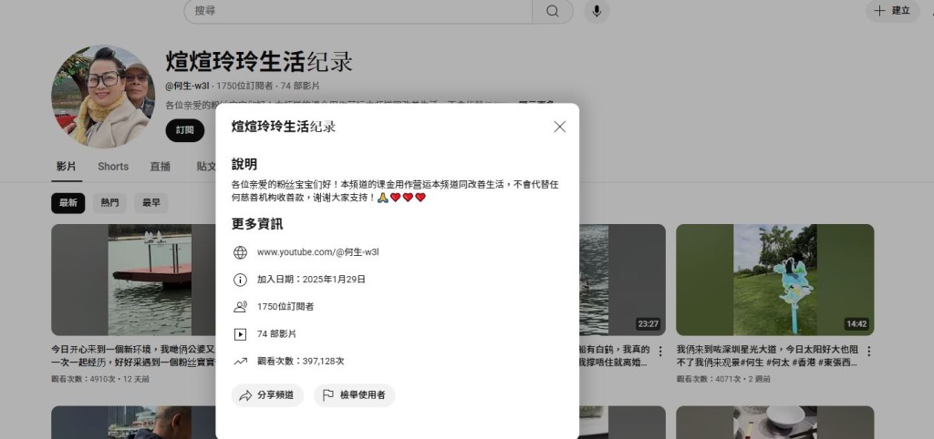The height and width of the screenshot is (439, 934).
Task: Select the 最新 filter chip
Action: [67, 203]
